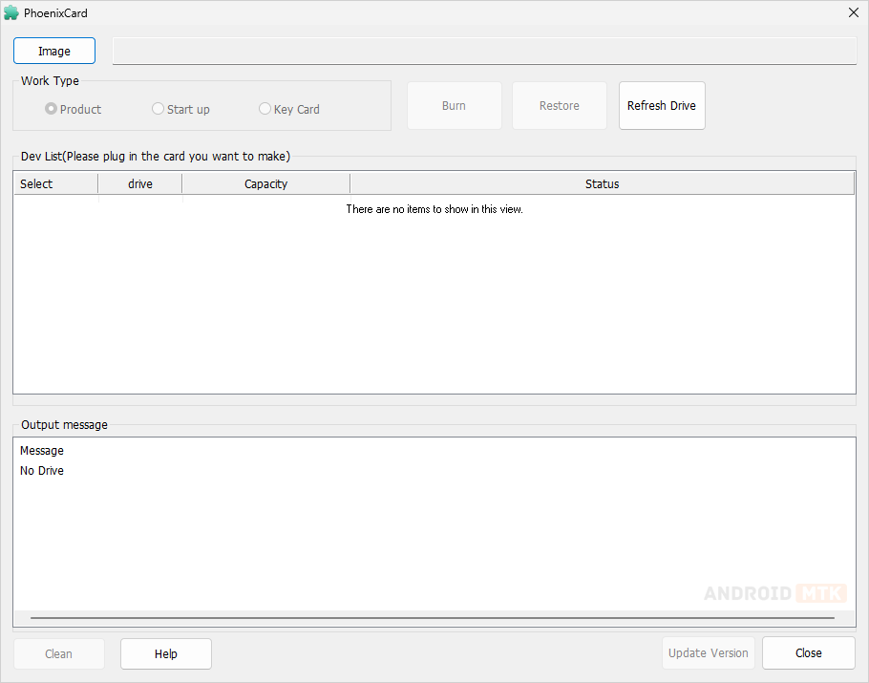This screenshot has height=683, width=869.
Task: Clean the output messages
Action: [58, 653]
